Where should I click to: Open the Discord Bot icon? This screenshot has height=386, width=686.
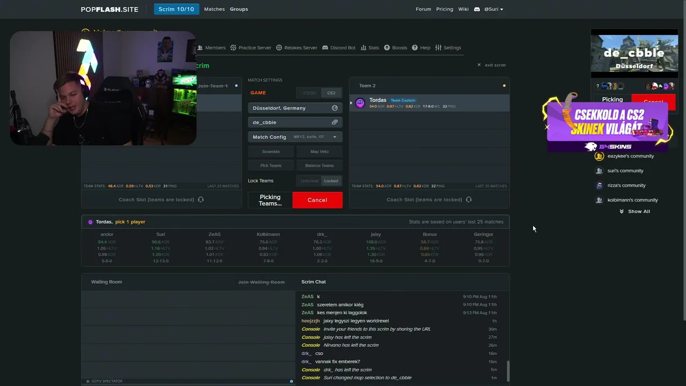[325, 48]
